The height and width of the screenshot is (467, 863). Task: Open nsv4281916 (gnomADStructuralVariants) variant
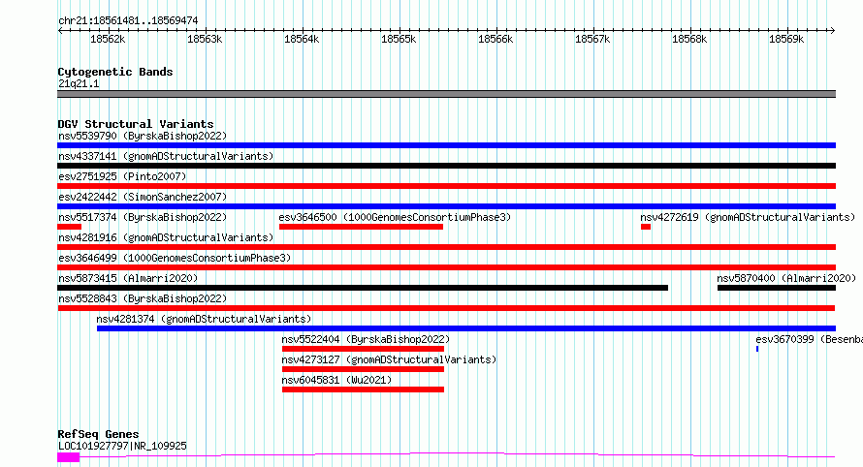click(166, 237)
